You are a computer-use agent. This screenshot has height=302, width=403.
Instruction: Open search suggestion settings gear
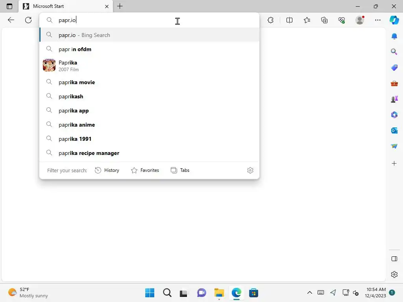click(x=250, y=170)
